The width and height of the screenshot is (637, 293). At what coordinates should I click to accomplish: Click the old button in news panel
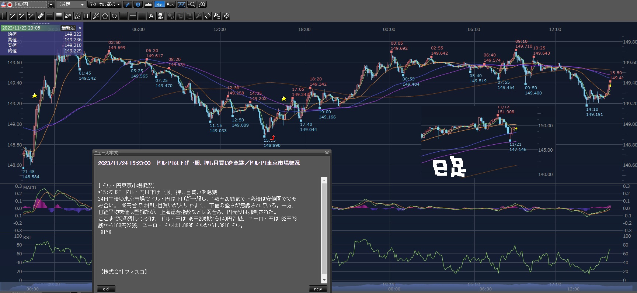pyautogui.click(x=106, y=289)
